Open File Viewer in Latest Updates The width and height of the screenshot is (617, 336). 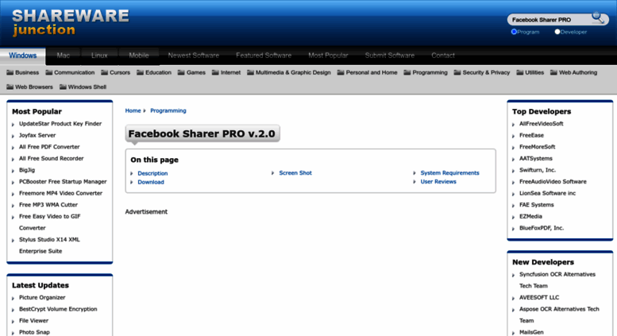tap(33, 321)
